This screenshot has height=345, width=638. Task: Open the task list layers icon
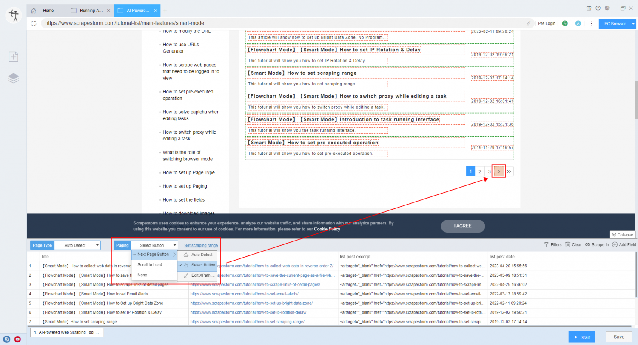[x=14, y=78]
